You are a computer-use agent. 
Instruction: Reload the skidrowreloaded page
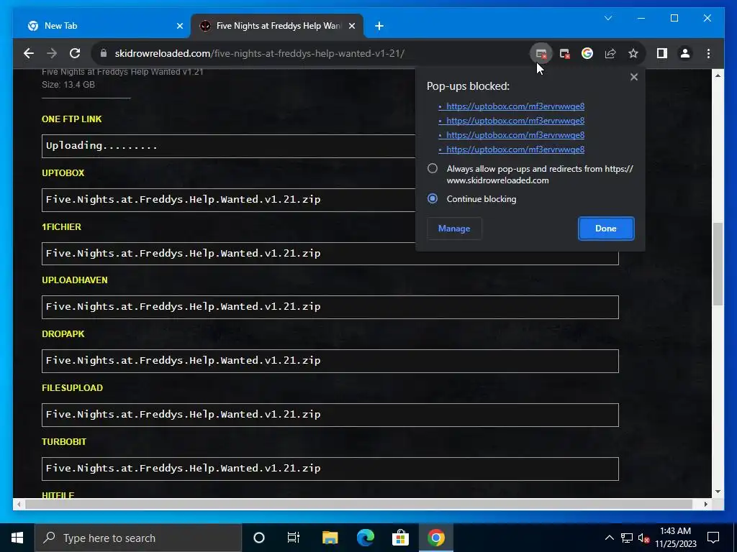75,53
